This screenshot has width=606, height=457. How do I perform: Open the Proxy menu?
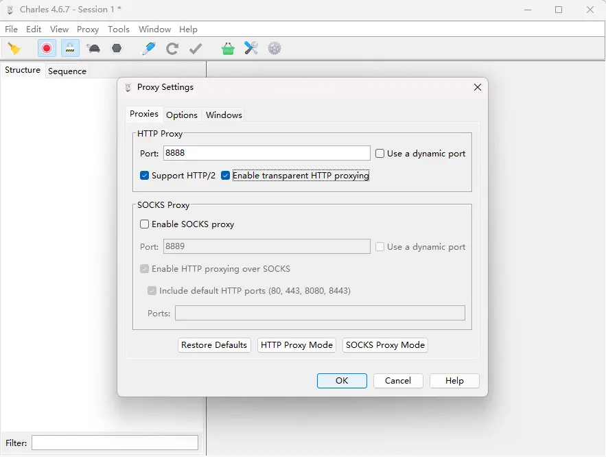88,30
